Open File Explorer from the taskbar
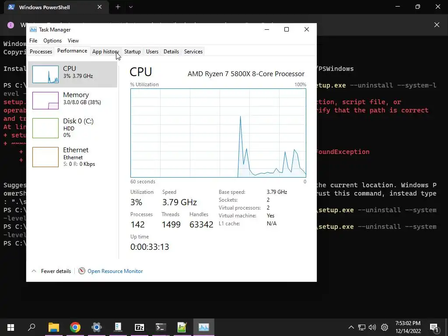 click(x=53, y=327)
